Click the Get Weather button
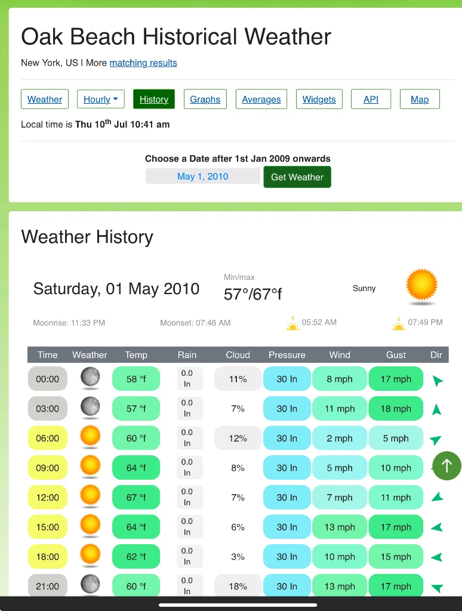 pyautogui.click(x=297, y=177)
